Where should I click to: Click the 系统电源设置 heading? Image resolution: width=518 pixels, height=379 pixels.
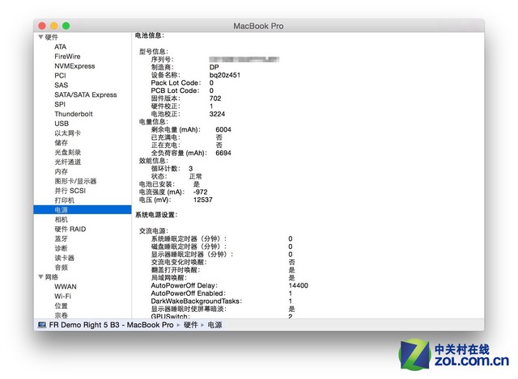point(156,215)
